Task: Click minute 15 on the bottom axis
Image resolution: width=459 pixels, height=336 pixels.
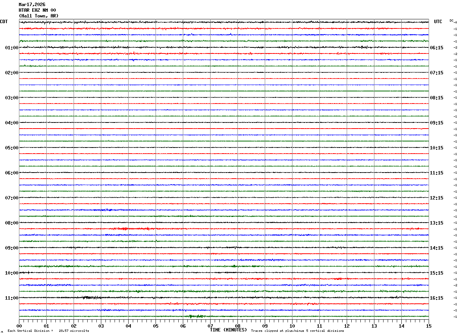Action: click(429, 326)
